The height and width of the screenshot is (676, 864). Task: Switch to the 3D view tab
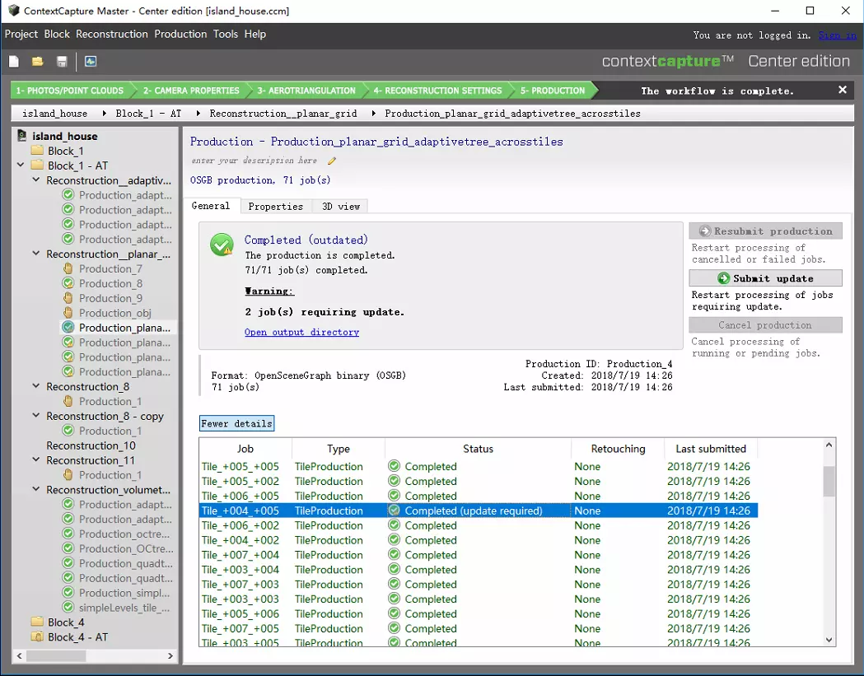(340, 207)
